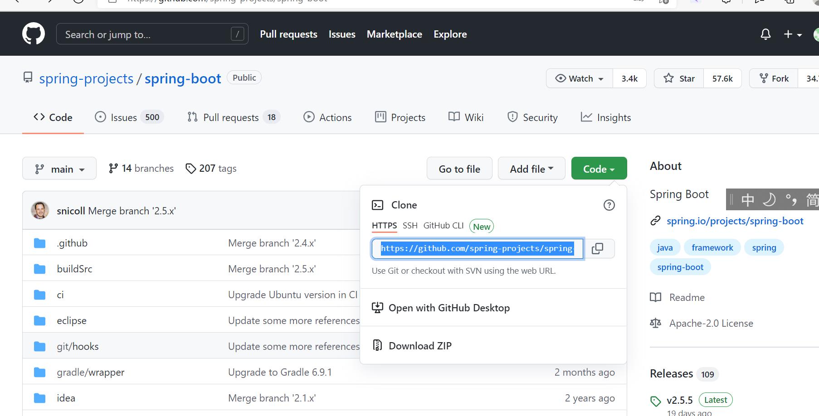Click the terminal icon next to Clone
The width and height of the screenshot is (819, 416).
pyautogui.click(x=377, y=205)
